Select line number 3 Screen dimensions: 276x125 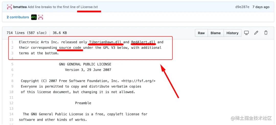12,53
